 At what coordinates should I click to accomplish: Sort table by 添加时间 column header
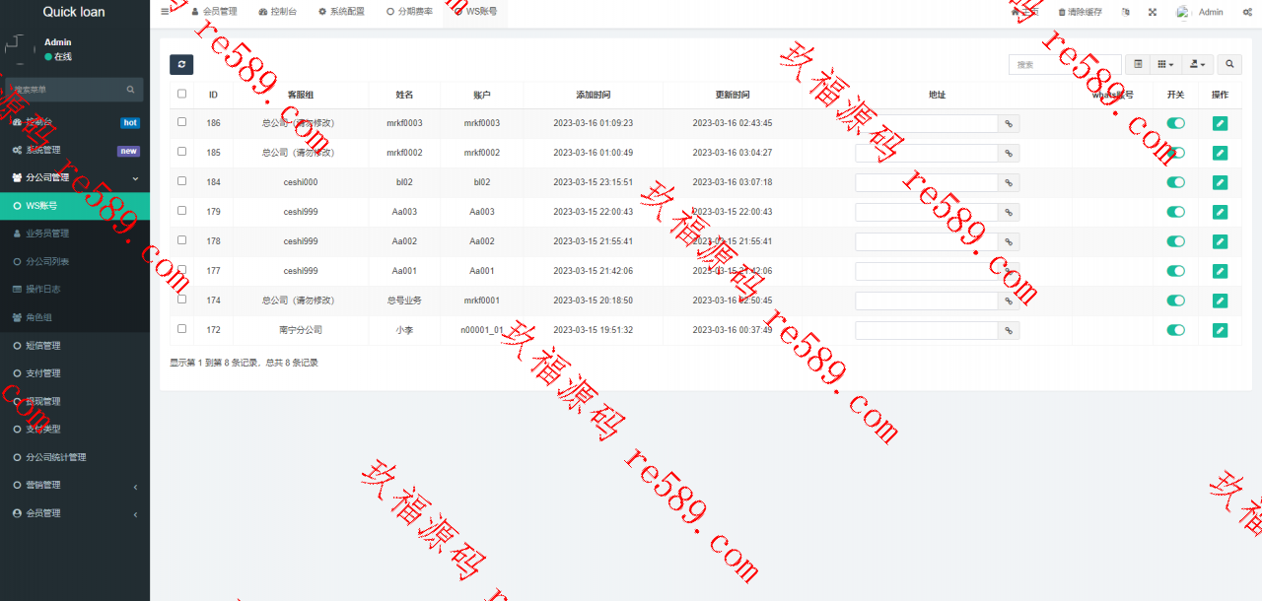coord(594,95)
